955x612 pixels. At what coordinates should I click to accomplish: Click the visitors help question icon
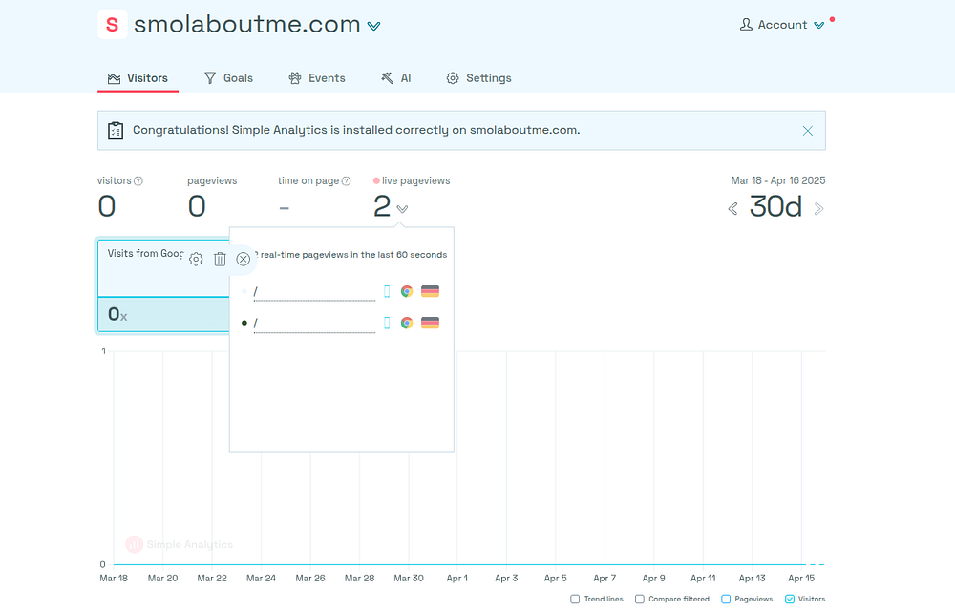(x=138, y=180)
